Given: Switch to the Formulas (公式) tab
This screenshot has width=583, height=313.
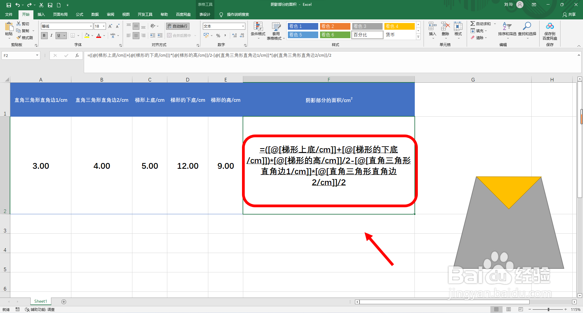Looking at the screenshot, I should click(x=80, y=15).
